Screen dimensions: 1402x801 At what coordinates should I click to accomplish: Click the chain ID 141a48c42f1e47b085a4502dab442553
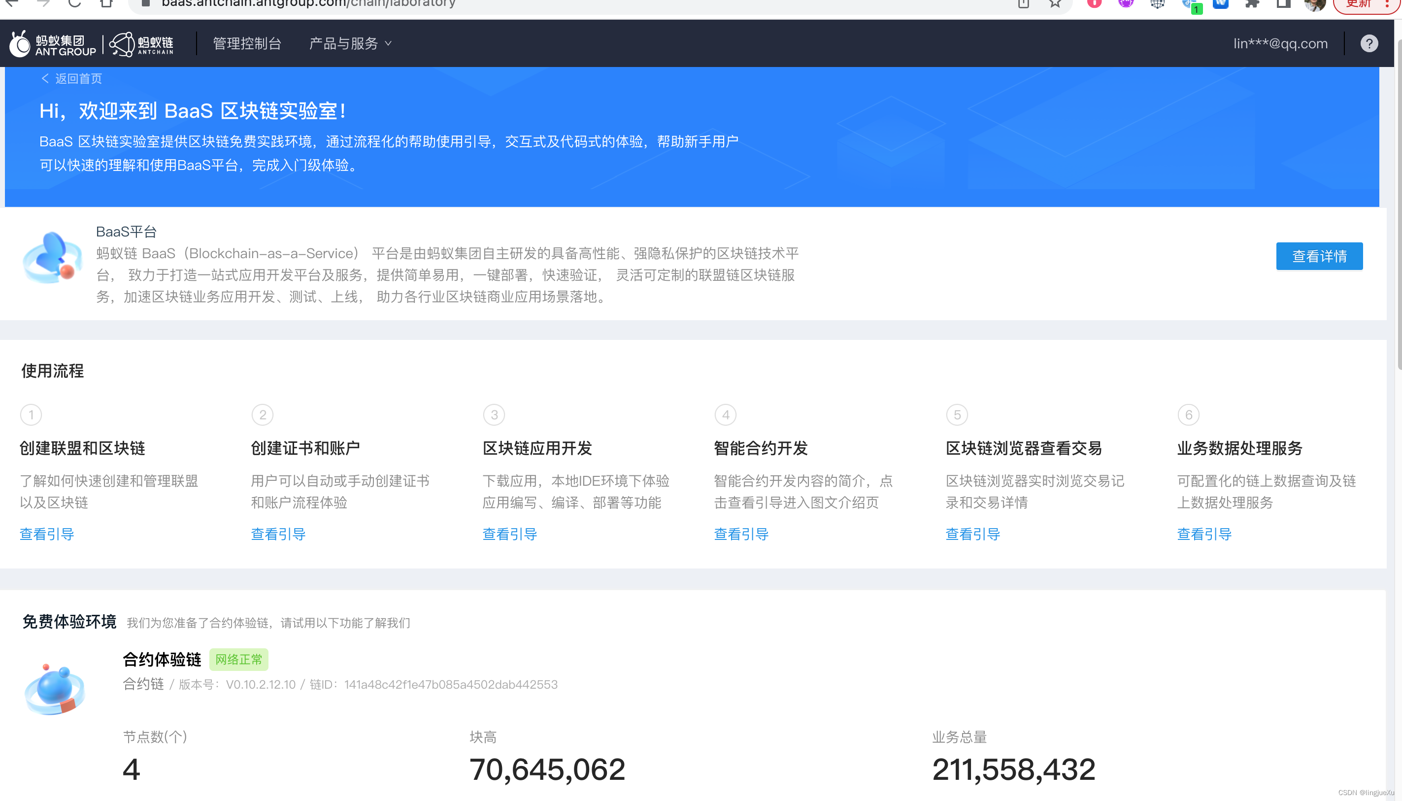tap(451, 685)
